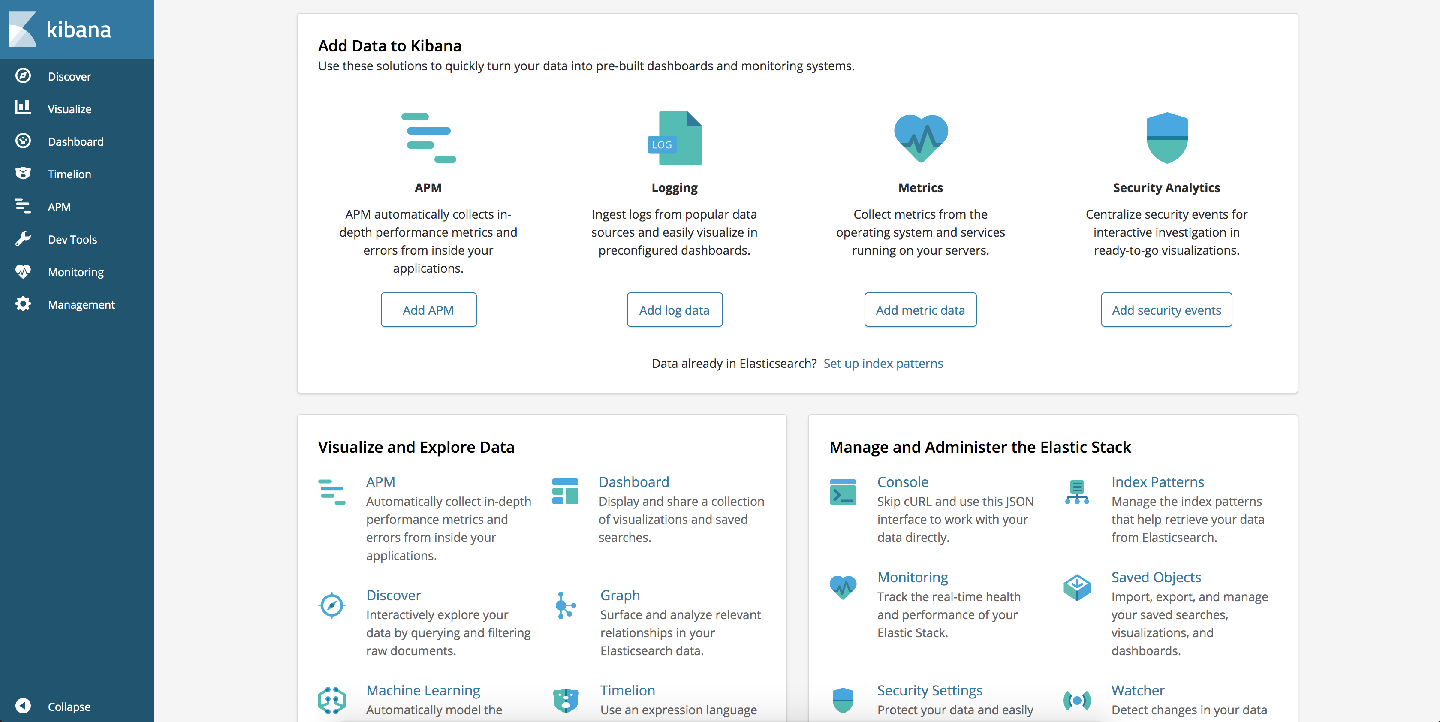The image size is (1440, 722).
Task: Click the Dev Tools wrench icon
Action: click(x=23, y=239)
